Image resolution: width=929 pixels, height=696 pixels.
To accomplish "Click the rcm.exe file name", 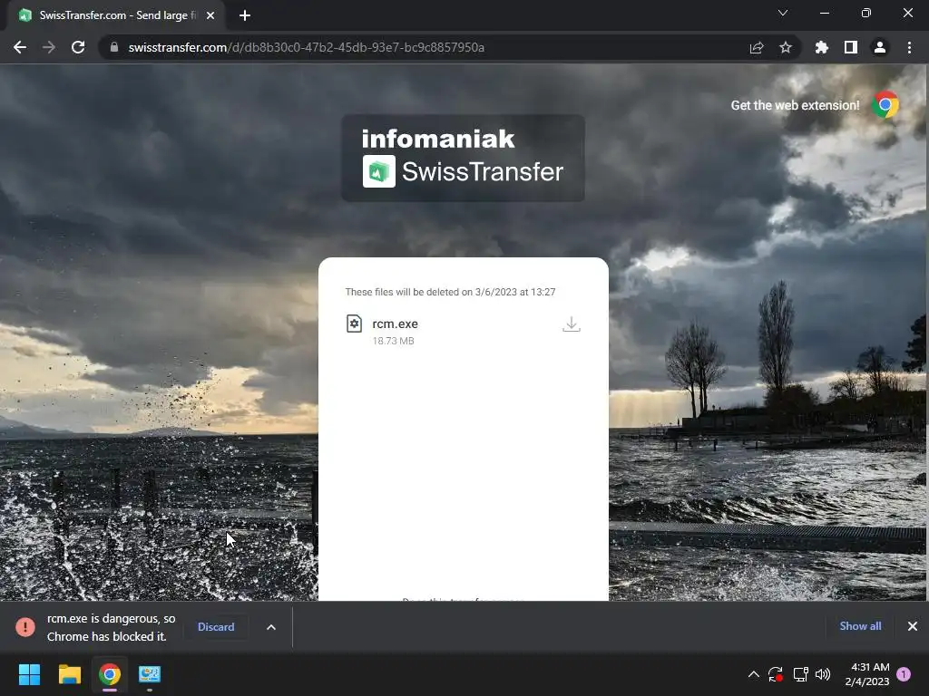I will coord(396,324).
